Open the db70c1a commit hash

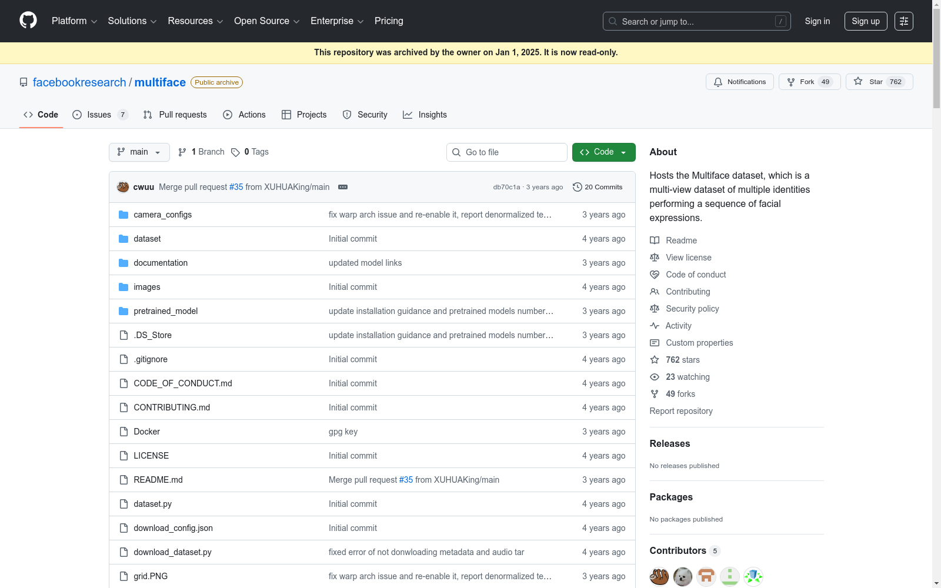[506, 187]
